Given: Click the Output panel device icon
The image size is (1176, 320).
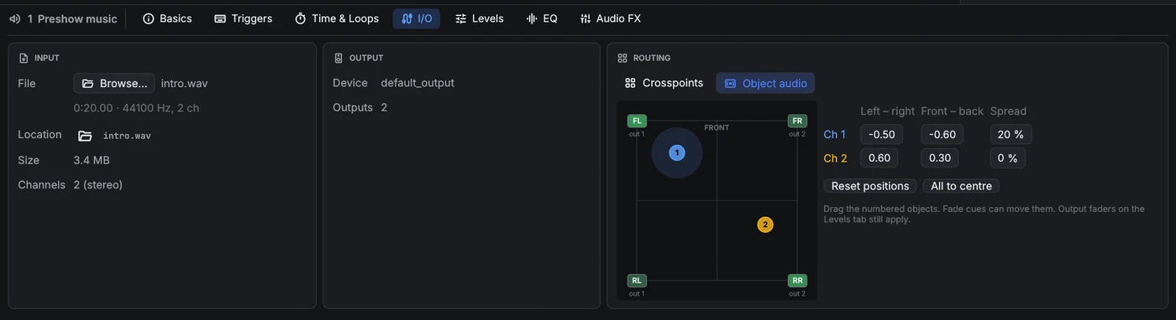Looking at the screenshot, I should [339, 58].
